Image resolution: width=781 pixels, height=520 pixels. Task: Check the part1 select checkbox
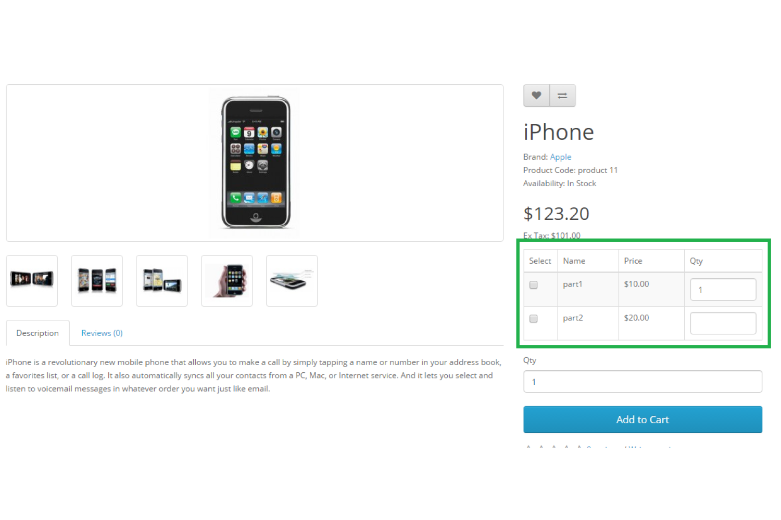click(534, 285)
